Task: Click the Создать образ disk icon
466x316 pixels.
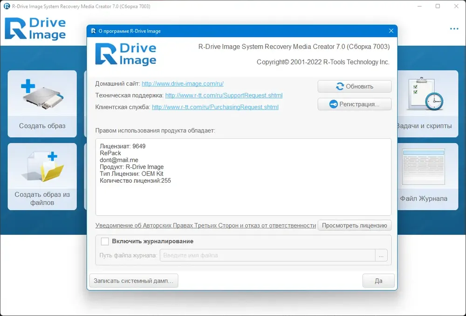Action: tap(42, 94)
